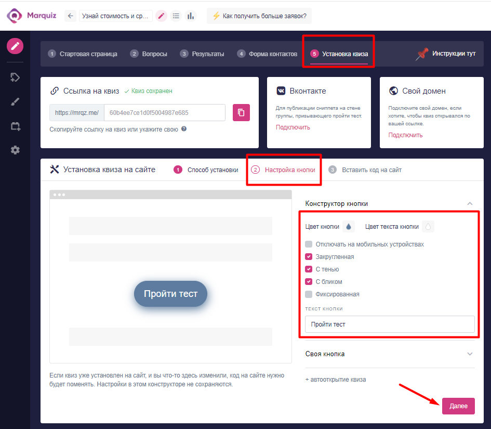Image resolution: width=491 pixels, height=429 pixels.
Task: Click the 'Текст кнопки' input field
Action: 390,324
